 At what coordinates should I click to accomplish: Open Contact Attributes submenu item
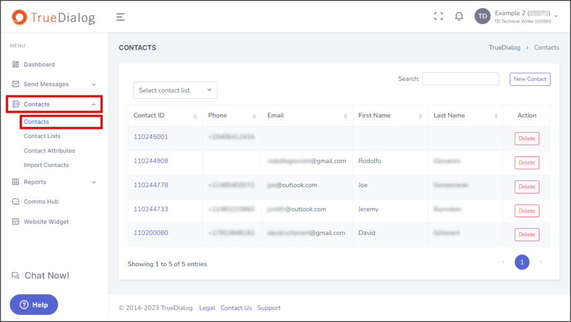click(x=50, y=151)
